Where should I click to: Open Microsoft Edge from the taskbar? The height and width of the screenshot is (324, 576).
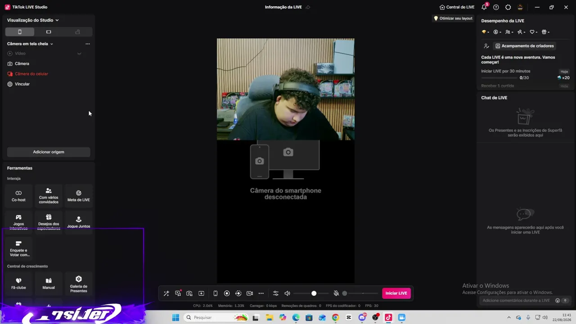click(x=296, y=318)
